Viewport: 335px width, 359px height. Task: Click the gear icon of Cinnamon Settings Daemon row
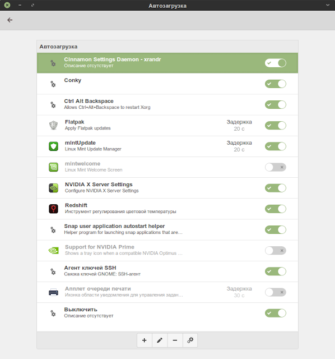(53, 63)
